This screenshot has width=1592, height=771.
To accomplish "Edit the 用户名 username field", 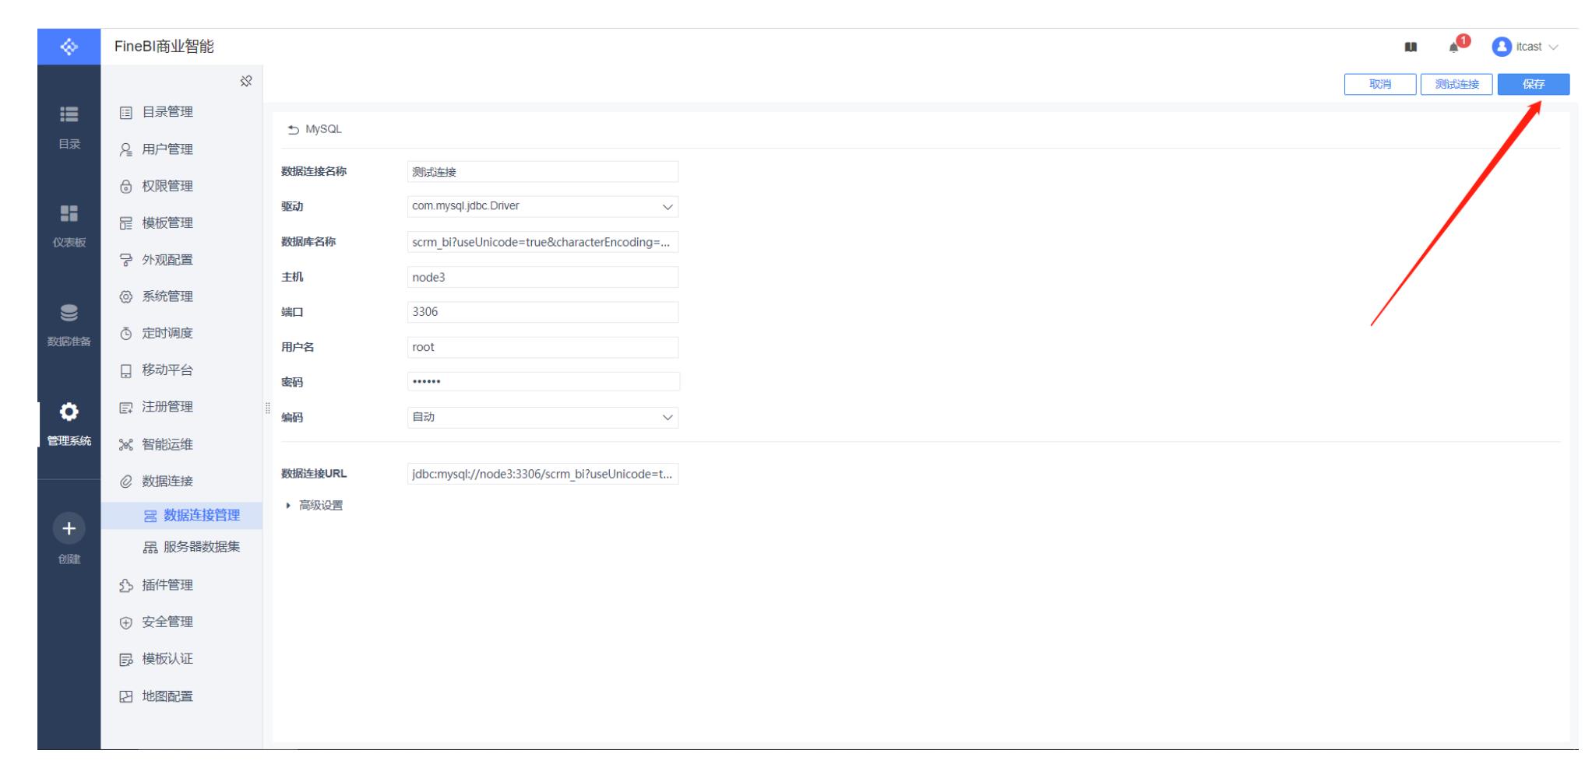I will tap(543, 347).
